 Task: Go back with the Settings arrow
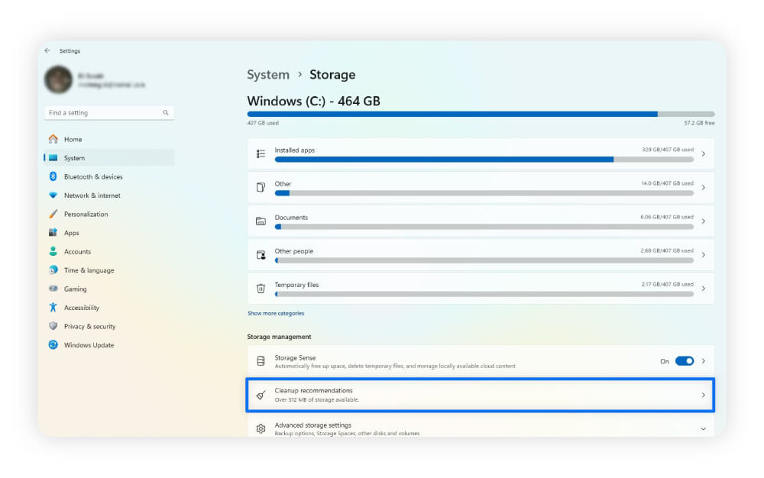coord(47,50)
